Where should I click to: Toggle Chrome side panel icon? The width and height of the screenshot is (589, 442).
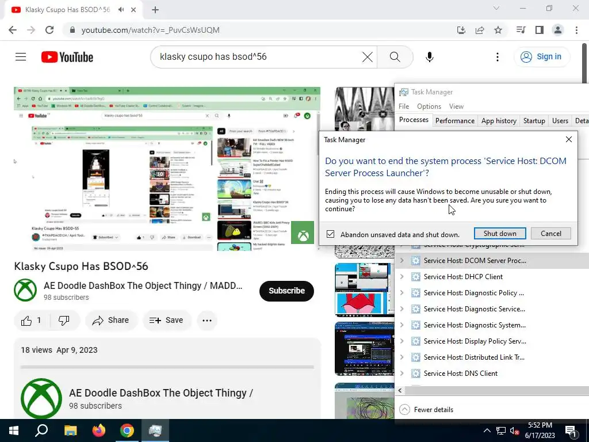pos(540,30)
